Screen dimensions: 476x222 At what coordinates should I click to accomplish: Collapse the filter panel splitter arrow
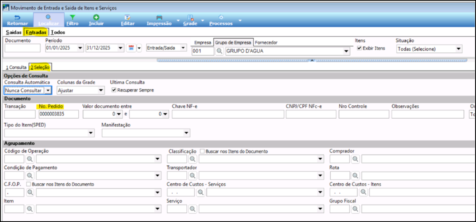[312, 60]
